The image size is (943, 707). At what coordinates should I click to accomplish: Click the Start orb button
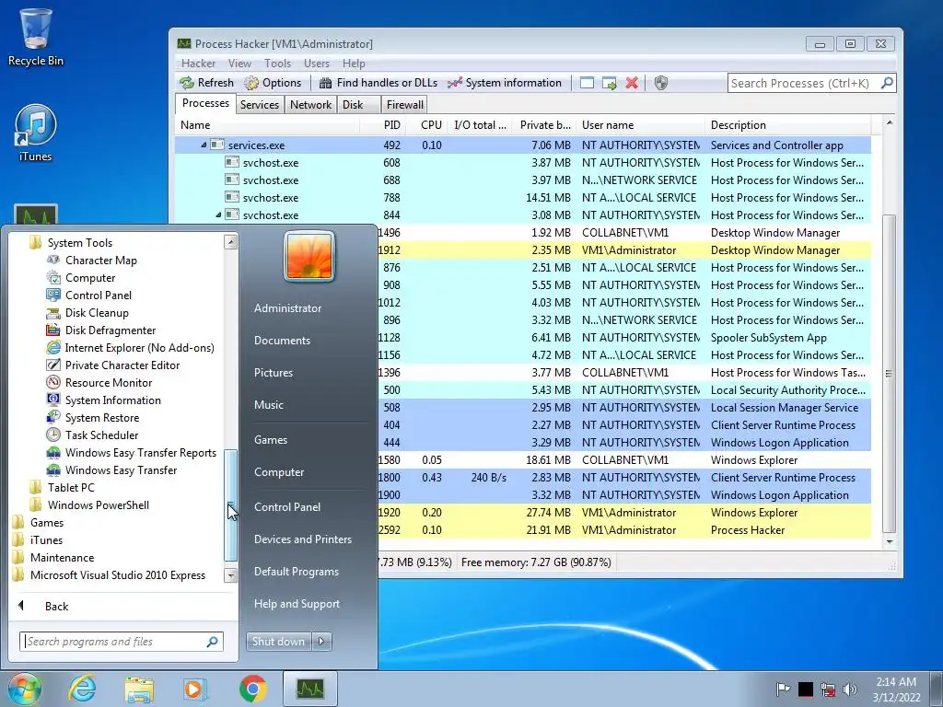click(x=25, y=689)
